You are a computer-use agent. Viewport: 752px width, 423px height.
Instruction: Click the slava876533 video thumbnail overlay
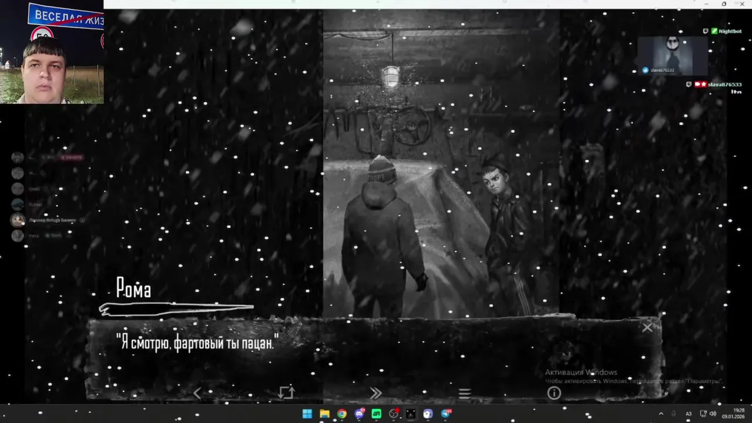pyautogui.click(x=672, y=56)
